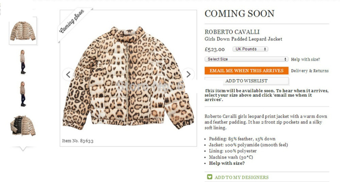This screenshot has width=340, height=182.
Task: Click the previous image arrow on the jacket photo
Action: coord(68,74)
